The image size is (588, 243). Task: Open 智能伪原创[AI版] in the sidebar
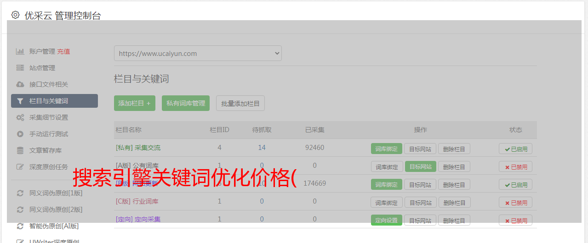point(54,226)
